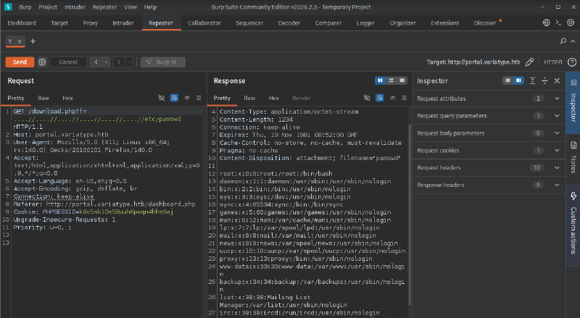Screen dimensions: 580x318
Task: Open the help question-mark icon
Action: click(x=572, y=62)
